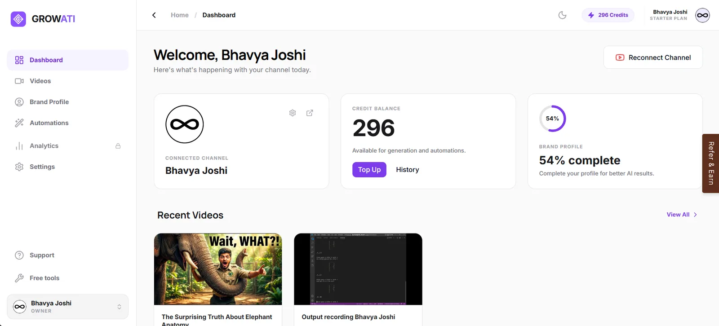The height and width of the screenshot is (326, 719).
Task: Select the locked Analytics sidebar item
Action: pyautogui.click(x=67, y=146)
